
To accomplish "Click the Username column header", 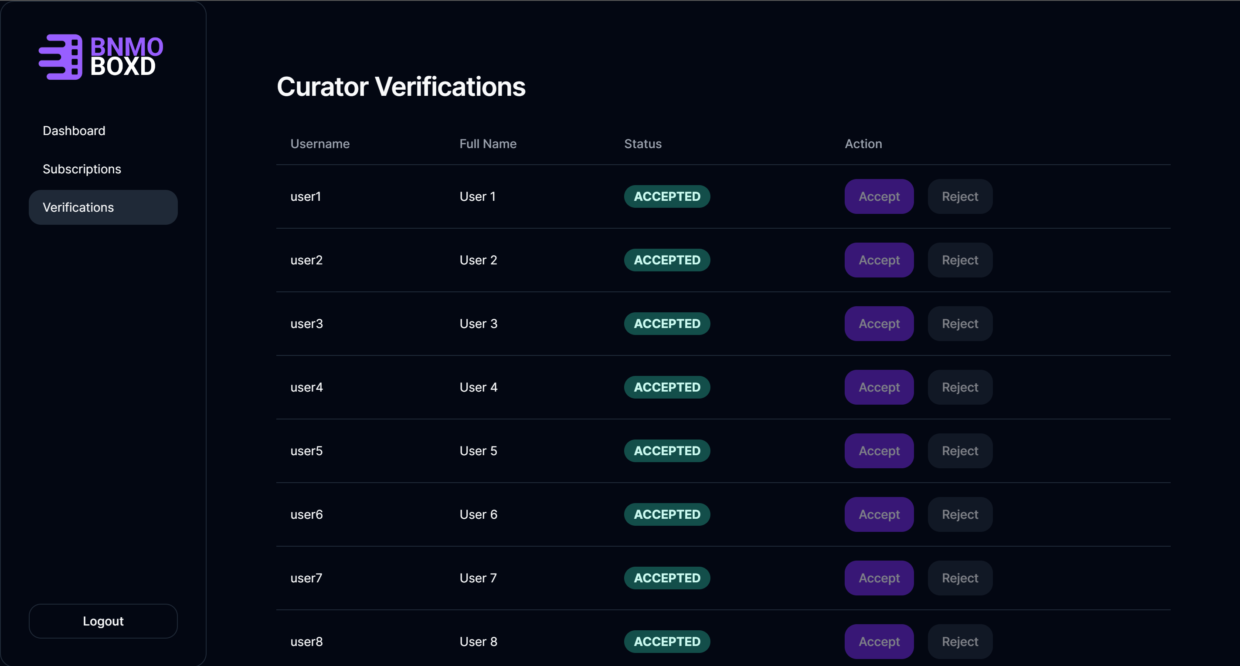I will tap(319, 144).
